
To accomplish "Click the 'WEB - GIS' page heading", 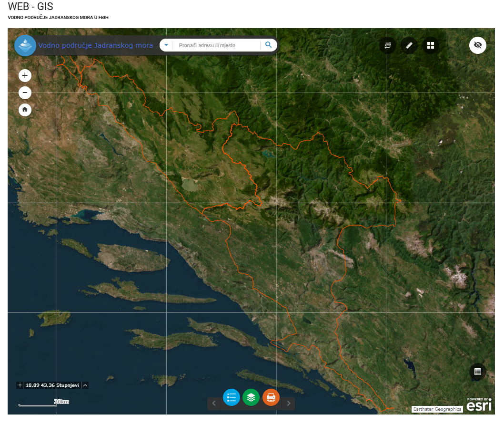I will point(30,7).
